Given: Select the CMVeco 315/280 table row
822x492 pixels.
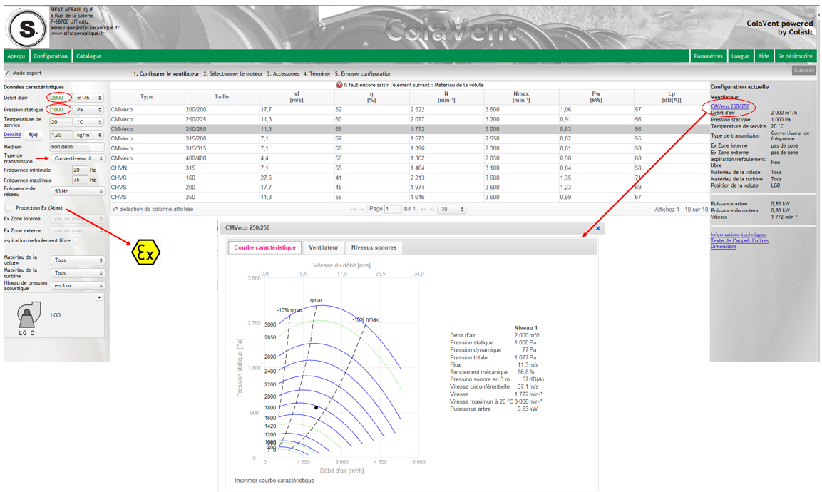Looking at the screenshot, I should 409,139.
